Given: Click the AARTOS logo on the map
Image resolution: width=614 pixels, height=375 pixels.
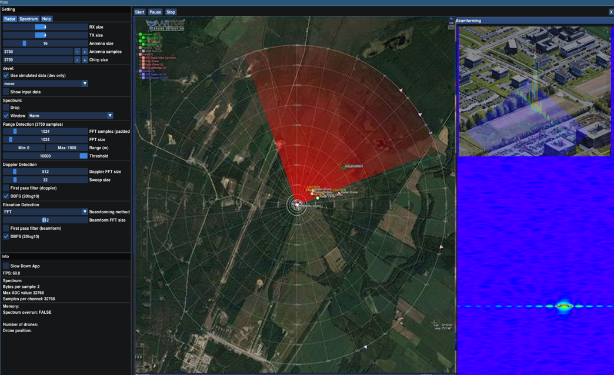Looking at the screenshot, I should [165, 25].
